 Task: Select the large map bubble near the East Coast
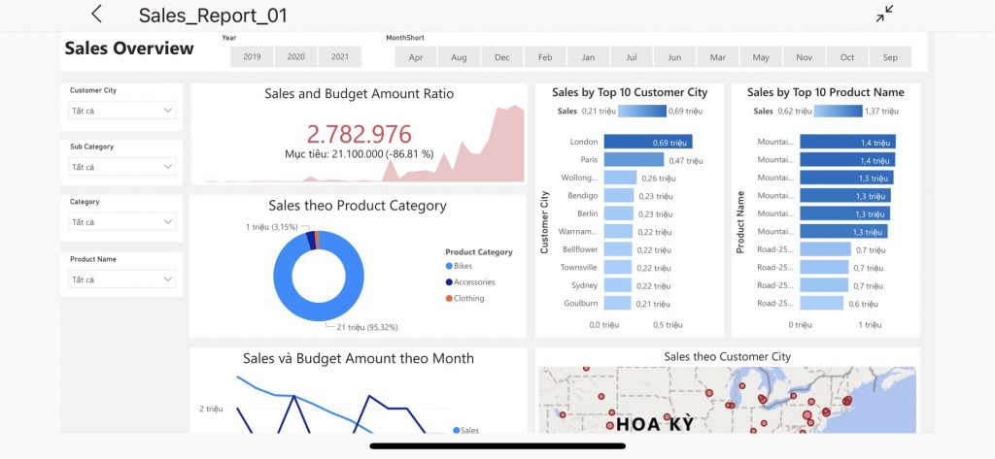click(807, 415)
